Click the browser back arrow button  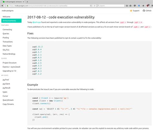click(x=2, y=6)
